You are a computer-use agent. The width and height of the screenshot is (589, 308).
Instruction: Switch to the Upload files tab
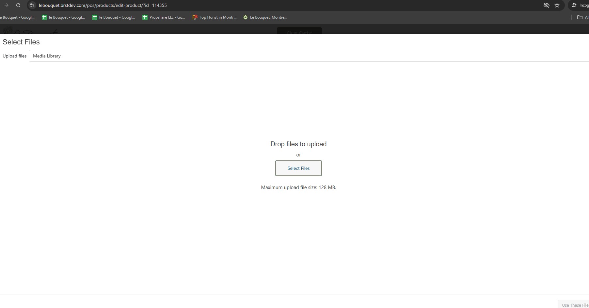[x=15, y=56]
